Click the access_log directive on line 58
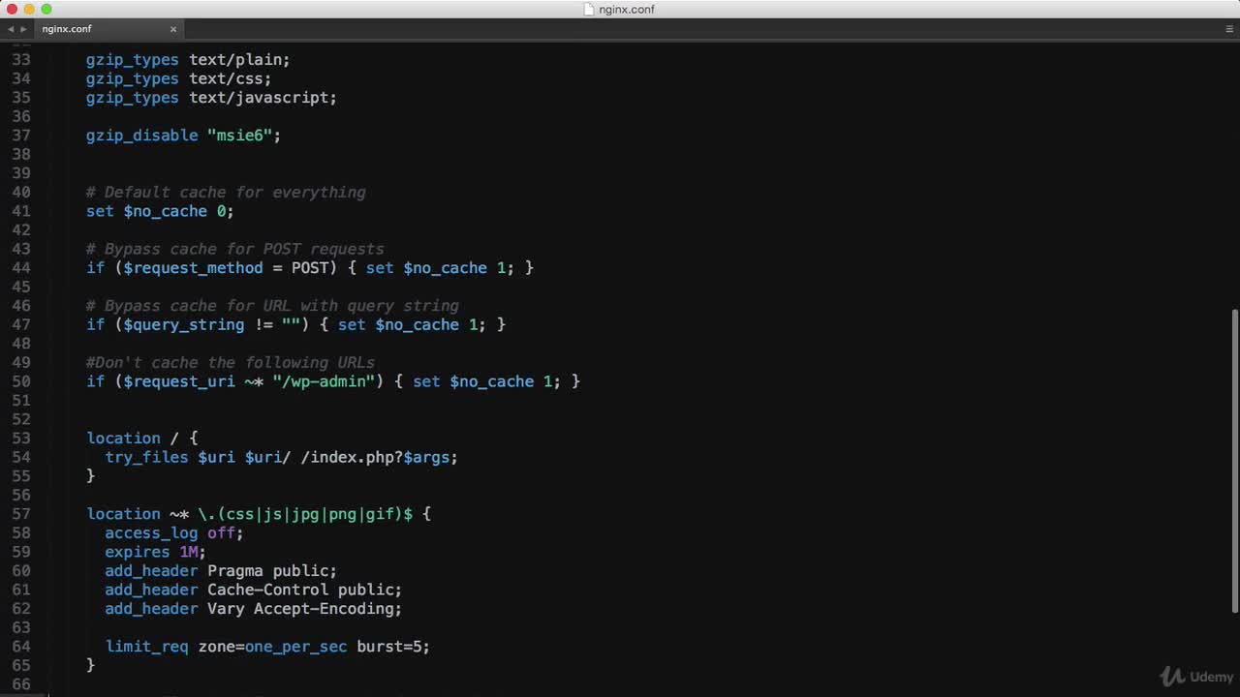This screenshot has height=697, width=1240. coord(151,533)
